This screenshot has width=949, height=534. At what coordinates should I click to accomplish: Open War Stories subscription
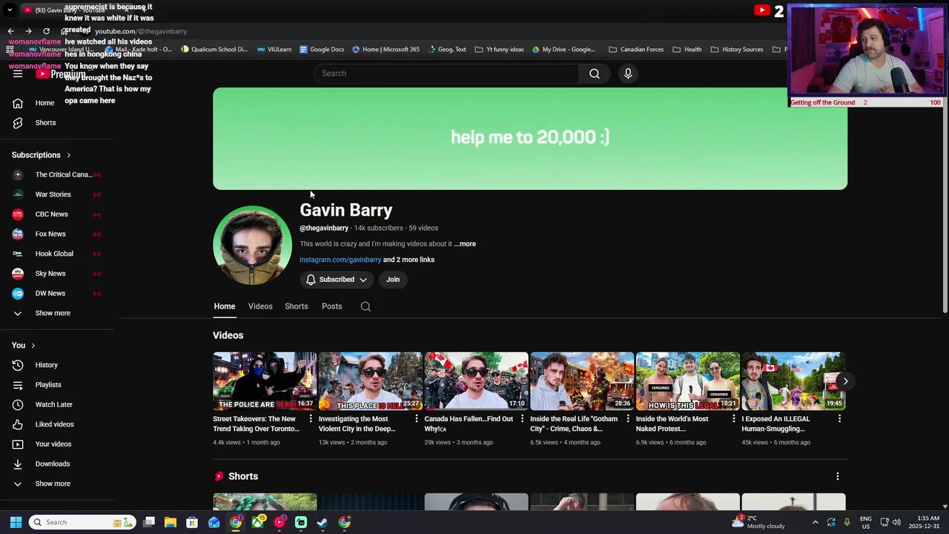pos(58,194)
